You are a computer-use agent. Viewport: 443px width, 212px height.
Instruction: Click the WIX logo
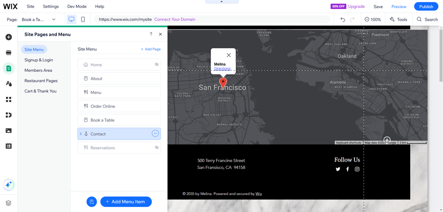10,6
